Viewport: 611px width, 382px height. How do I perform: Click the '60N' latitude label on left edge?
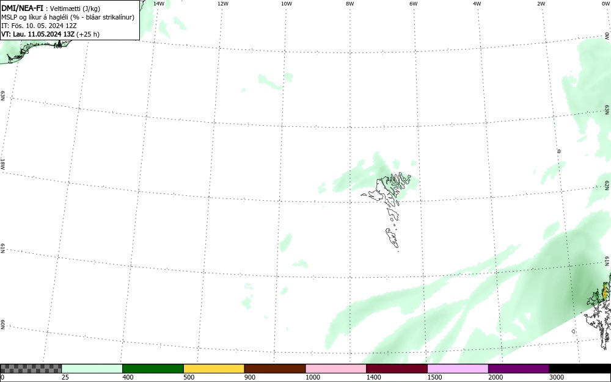point(2,325)
